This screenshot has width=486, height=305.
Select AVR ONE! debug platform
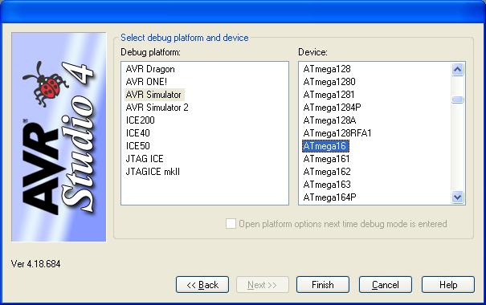click(x=146, y=82)
